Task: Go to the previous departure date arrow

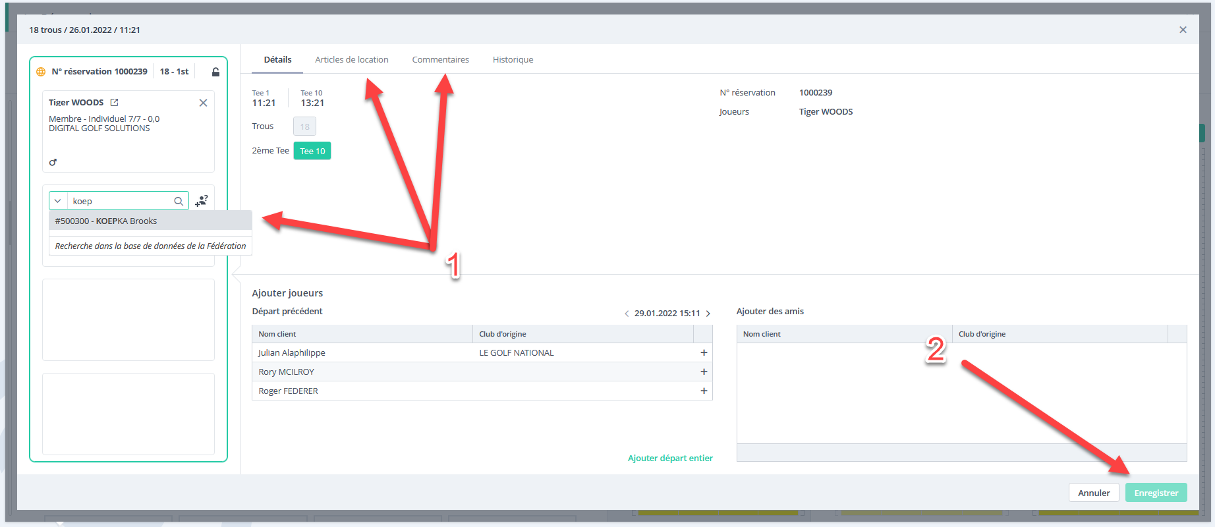Action: point(627,314)
